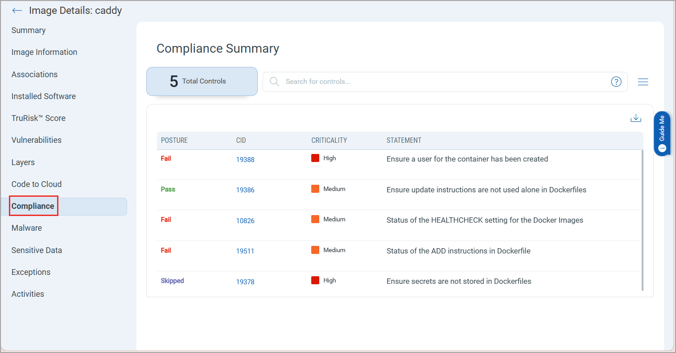Open control CID 19388 link
The image size is (676, 353).
(245, 159)
